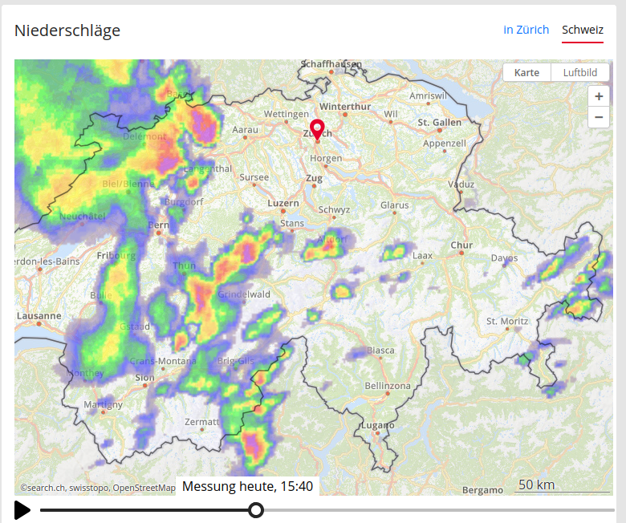Image resolution: width=626 pixels, height=523 pixels.
Task: Click the OpenStreetMap attribution link
Action: [x=144, y=488]
